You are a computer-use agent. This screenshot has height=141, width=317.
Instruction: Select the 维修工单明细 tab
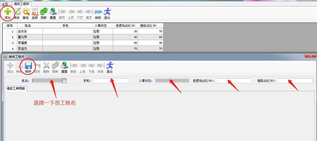tap(16, 88)
